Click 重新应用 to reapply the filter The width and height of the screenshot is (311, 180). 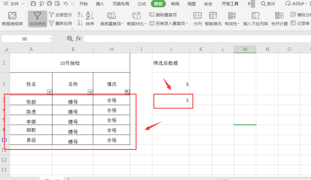(60, 23)
